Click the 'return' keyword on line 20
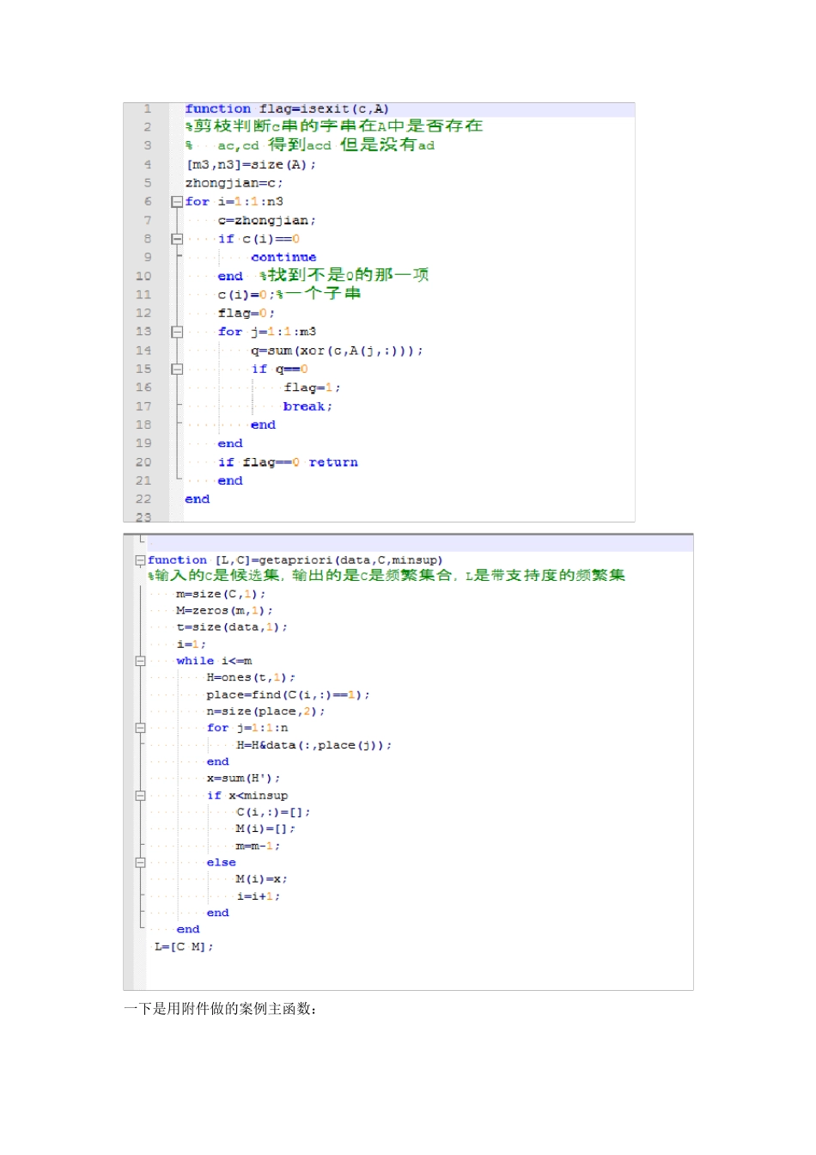The width and height of the screenshot is (816, 1155). [333, 462]
